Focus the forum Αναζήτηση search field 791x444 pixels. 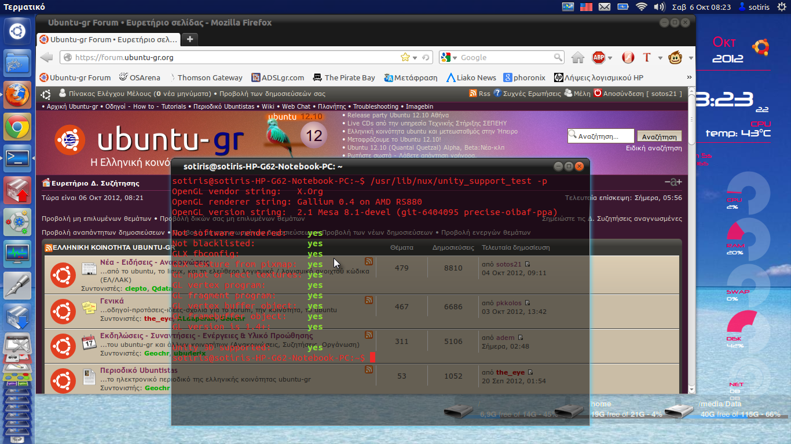[x=601, y=136]
